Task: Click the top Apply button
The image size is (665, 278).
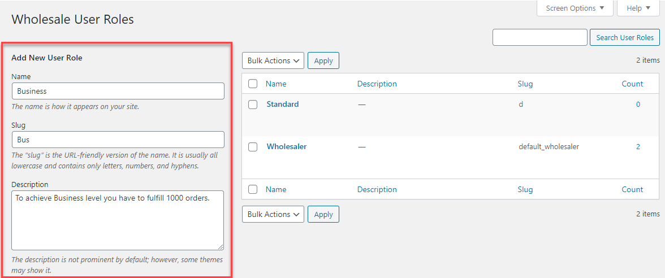Action: tap(323, 60)
